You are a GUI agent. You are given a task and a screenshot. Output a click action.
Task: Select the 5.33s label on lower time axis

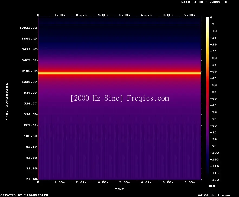125,182
